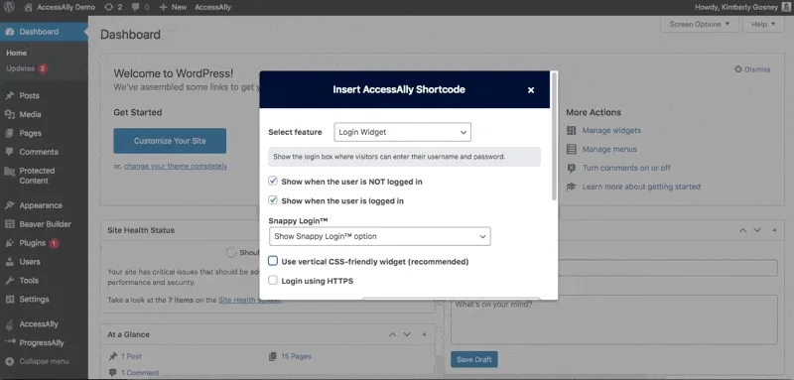Click the Media icon in sidebar
The height and width of the screenshot is (380, 794).
(9, 114)
